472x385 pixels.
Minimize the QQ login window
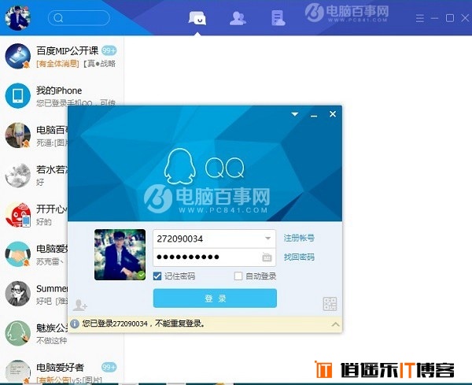(x=314, y=116)
